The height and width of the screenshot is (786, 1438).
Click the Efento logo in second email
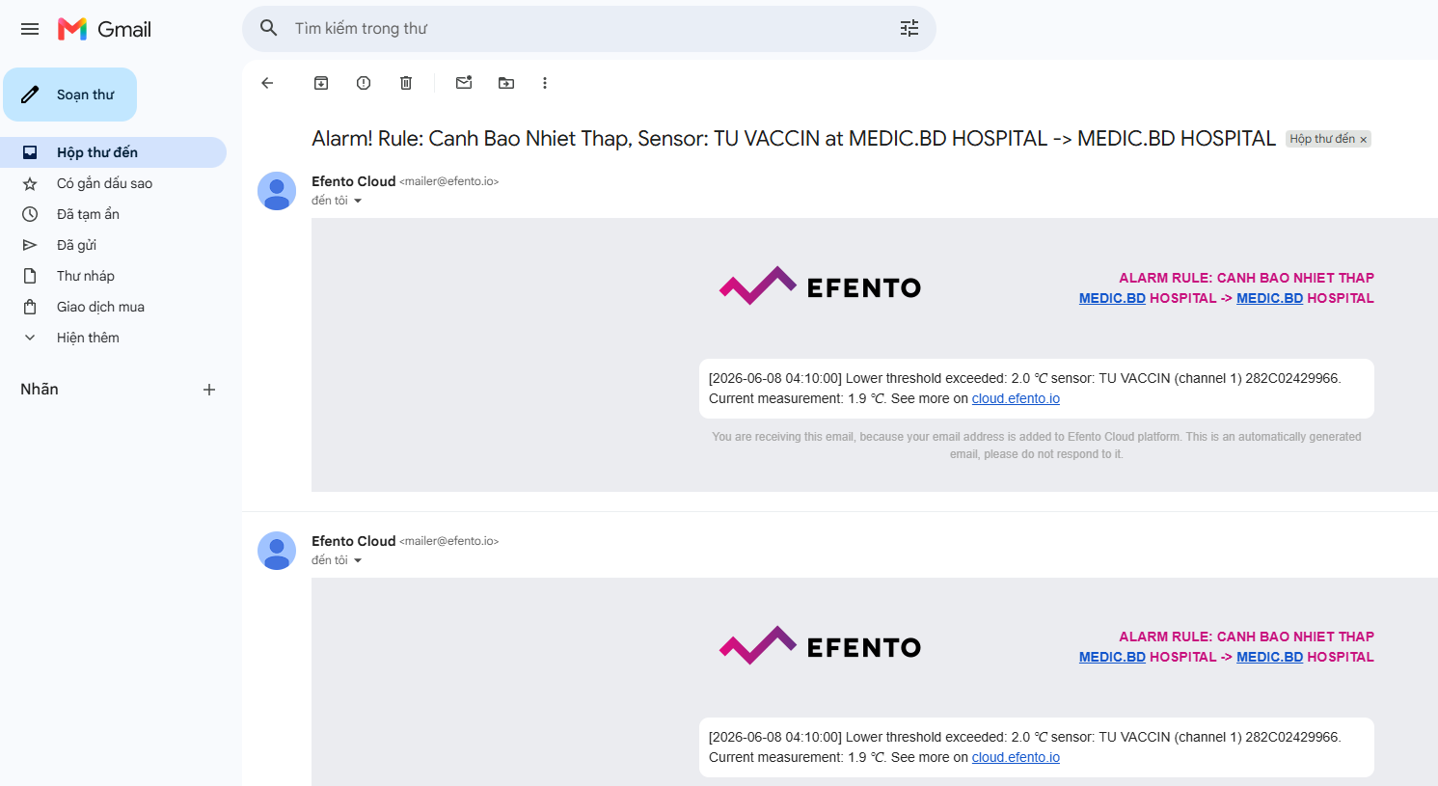click(820, 646)
